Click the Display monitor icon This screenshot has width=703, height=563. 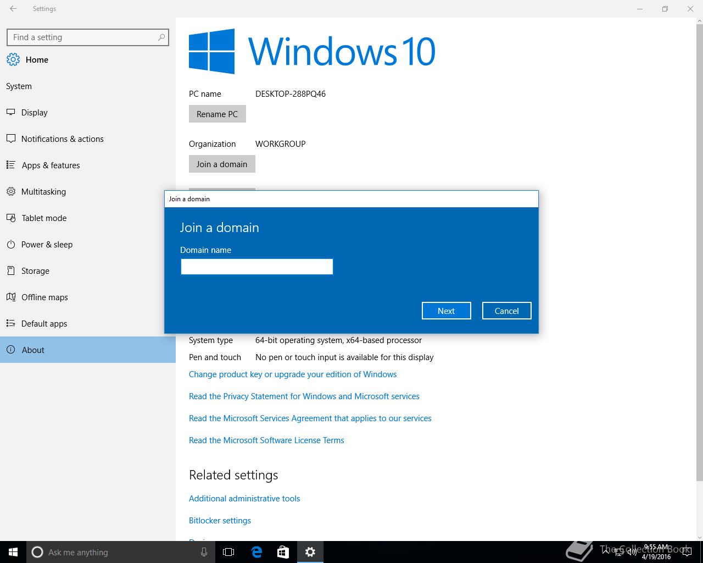(x=11, y=112)
